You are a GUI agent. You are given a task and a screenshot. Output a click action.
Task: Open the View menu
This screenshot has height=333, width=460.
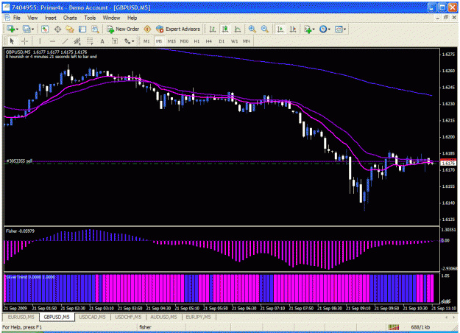32,18
